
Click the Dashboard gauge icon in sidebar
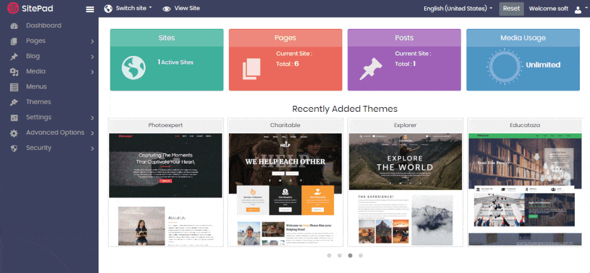[x=14, y=26]
